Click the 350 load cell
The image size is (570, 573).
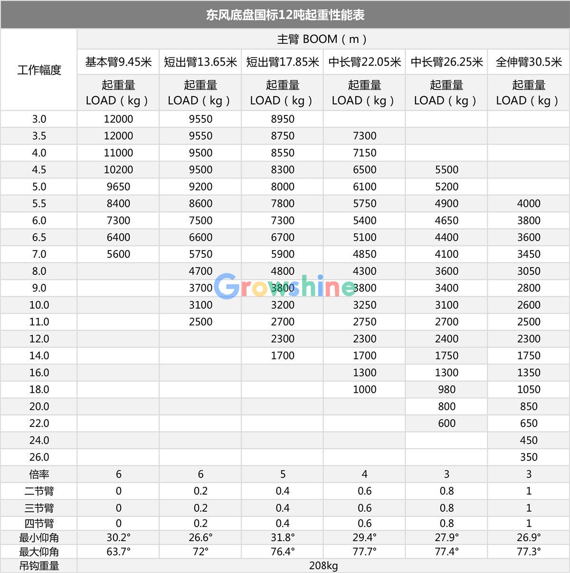[x=529, y=457]
